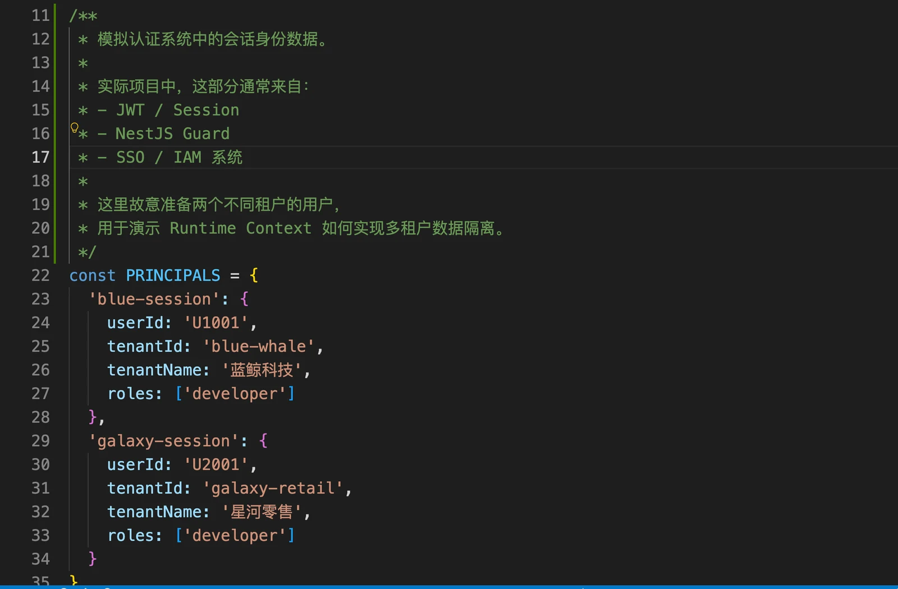Click the userId property on line 30
The height and width of the screenshot is (589, 898).
coord(135,464)
